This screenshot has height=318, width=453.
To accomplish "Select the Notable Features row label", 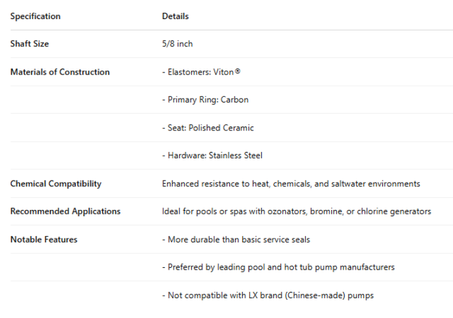I will click(x=44, y=239).
